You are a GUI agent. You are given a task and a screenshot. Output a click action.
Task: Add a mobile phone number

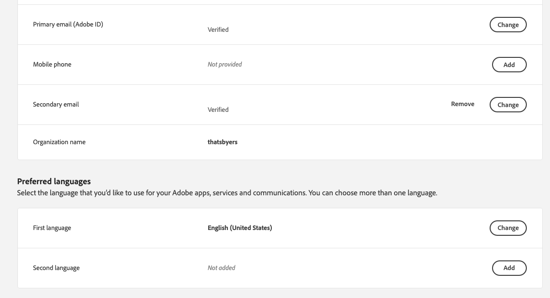pyautogui.click(x=509, y=64)
